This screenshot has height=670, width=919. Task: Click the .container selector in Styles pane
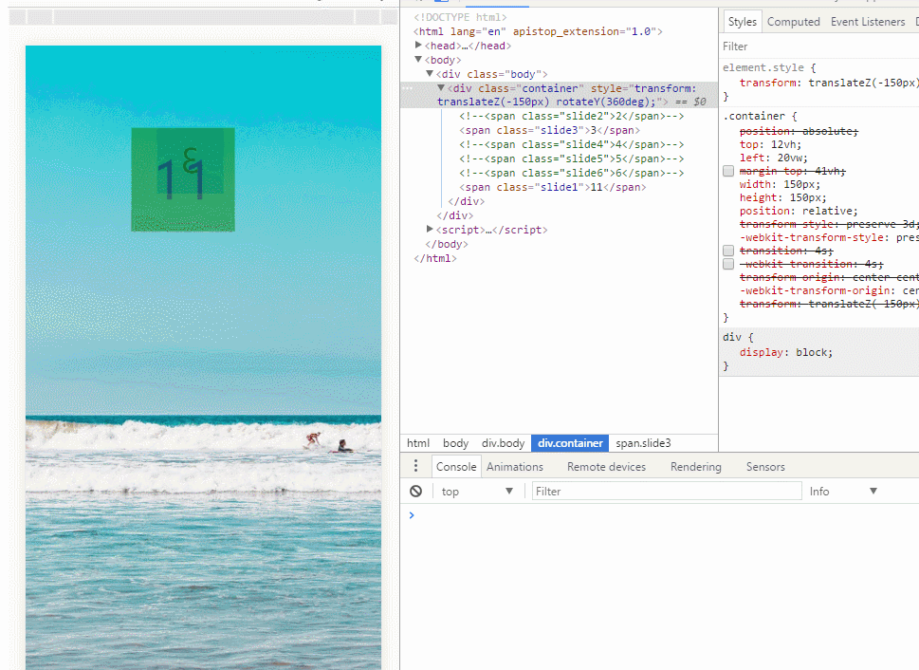754,116
